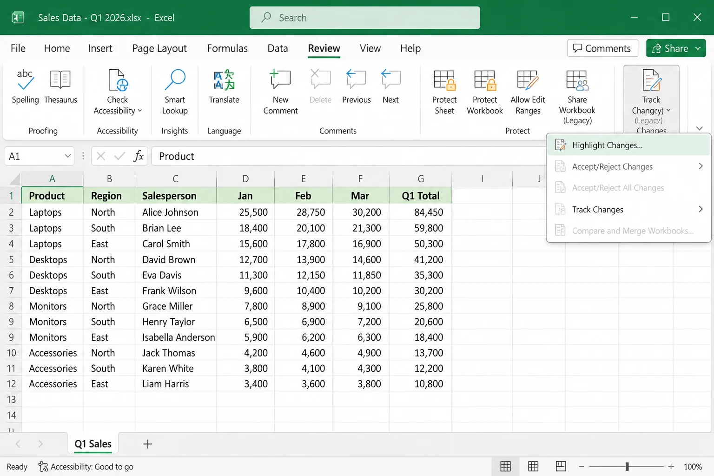Select column D header
Viewport: 714px width, 476px height.
pyautogui.click(x=245, y=179)
